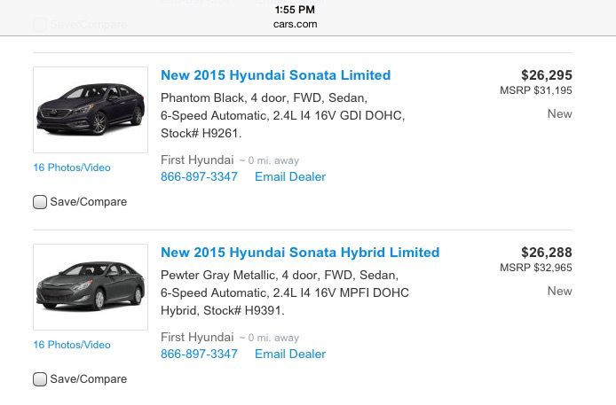The width and height of the screenshot is (616, 405).
Task: Email Dealer about the Pewter Gray Sonata Hybrid
Action: 290,354
